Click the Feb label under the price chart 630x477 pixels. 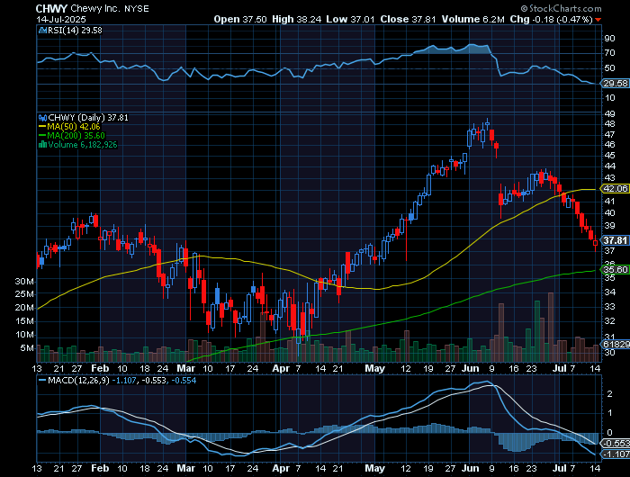[100, 368]
